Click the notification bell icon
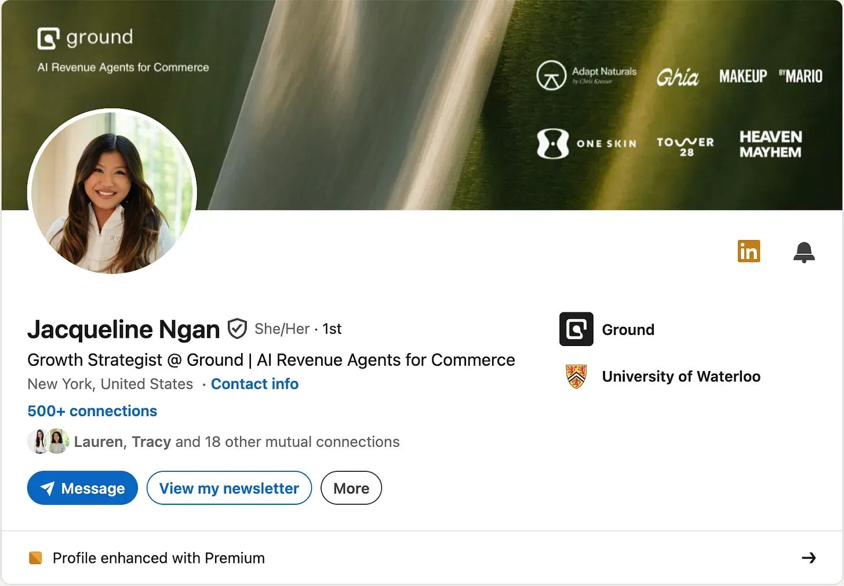The image size is (844, 586). (804, 252)
